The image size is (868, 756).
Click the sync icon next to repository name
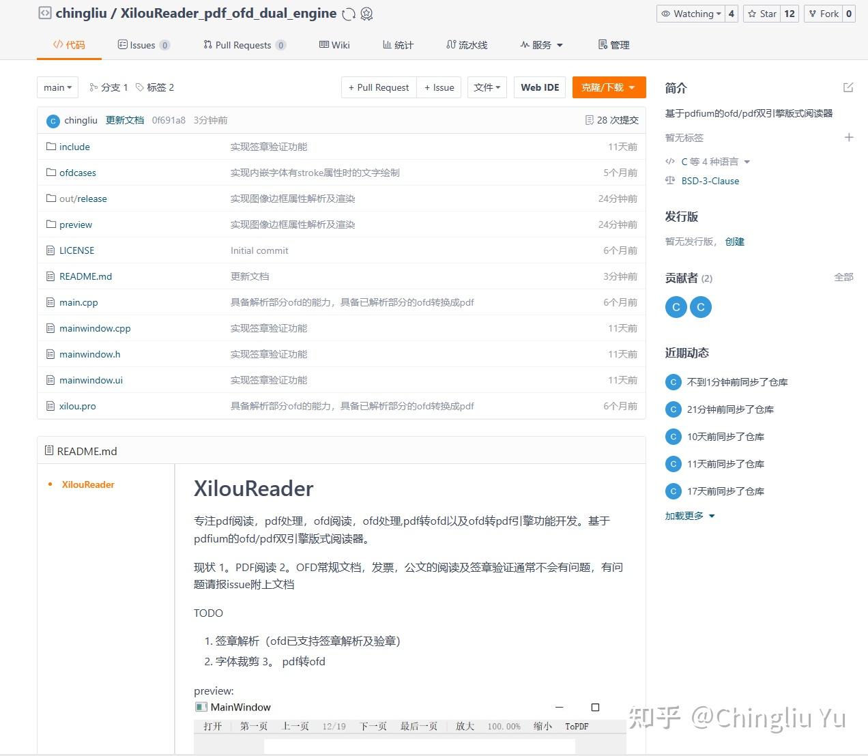[347, 13]
